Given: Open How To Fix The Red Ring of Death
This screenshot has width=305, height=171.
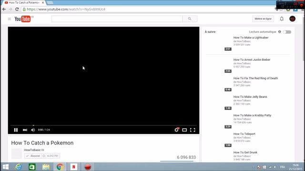Looking at the screenshot, I should 255,78.
